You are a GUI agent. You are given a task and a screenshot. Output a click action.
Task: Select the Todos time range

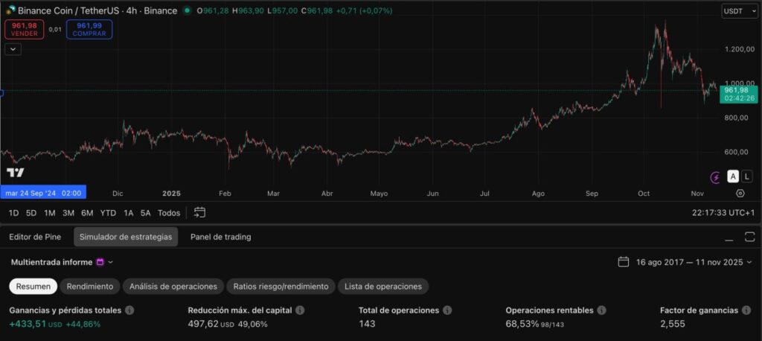point(169,213)
